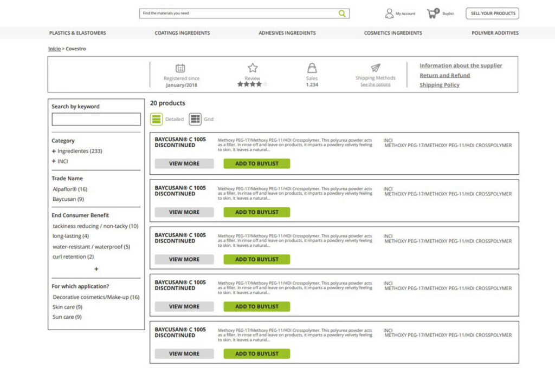The height and width of the screenshot is (368, 555).
Task: Click the search magnifier icon
Action: point(341,14)
